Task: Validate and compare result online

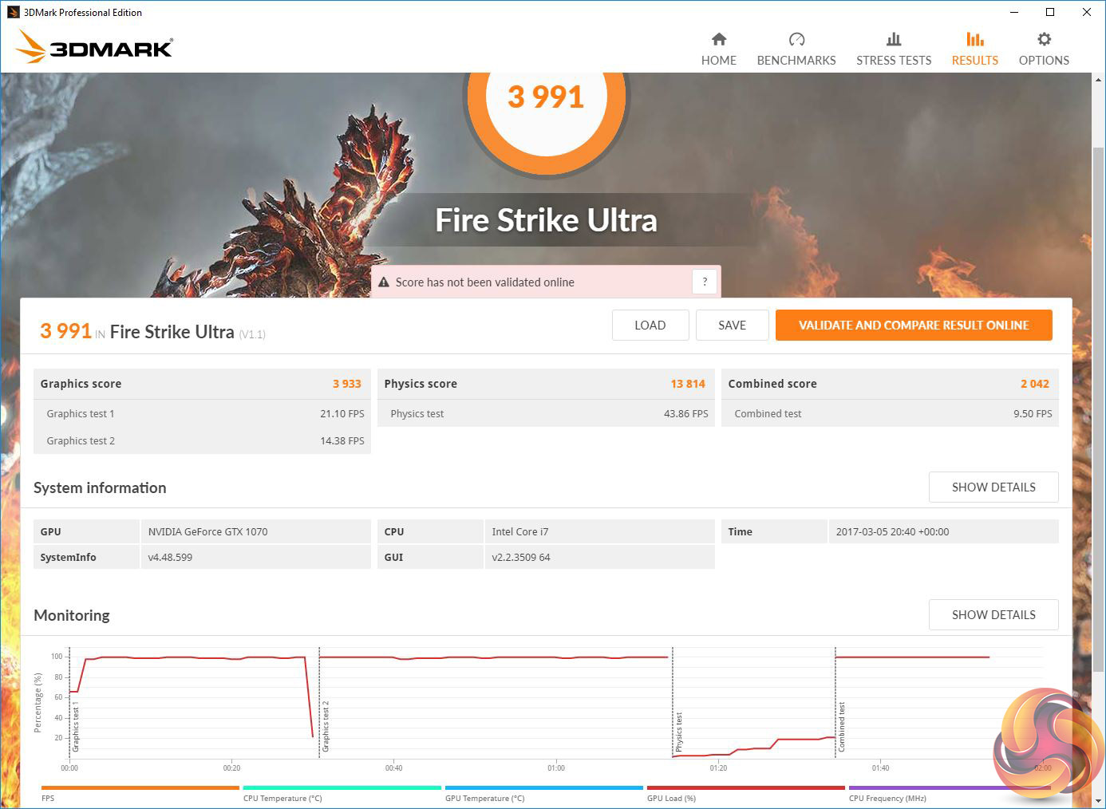Action: click(914, 326)
